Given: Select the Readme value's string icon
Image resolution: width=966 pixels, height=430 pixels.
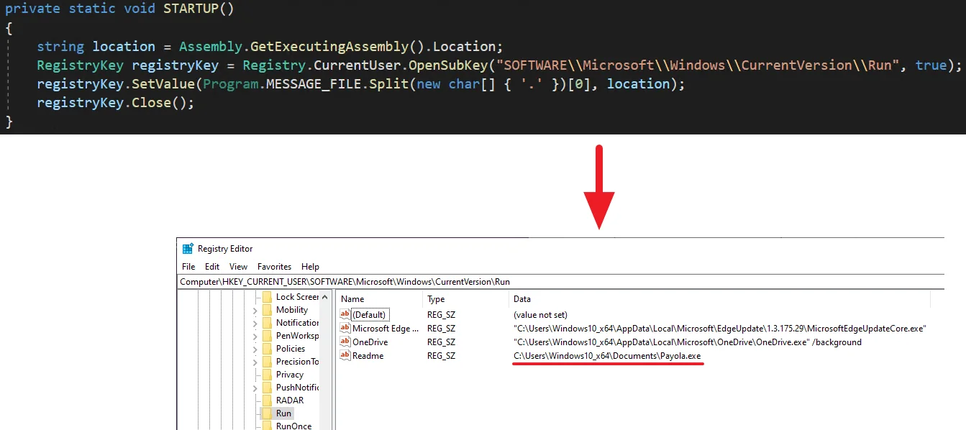Looking at the screenshot, I should click(345, 356).
